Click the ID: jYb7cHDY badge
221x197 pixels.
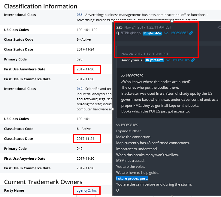point(154,60)
